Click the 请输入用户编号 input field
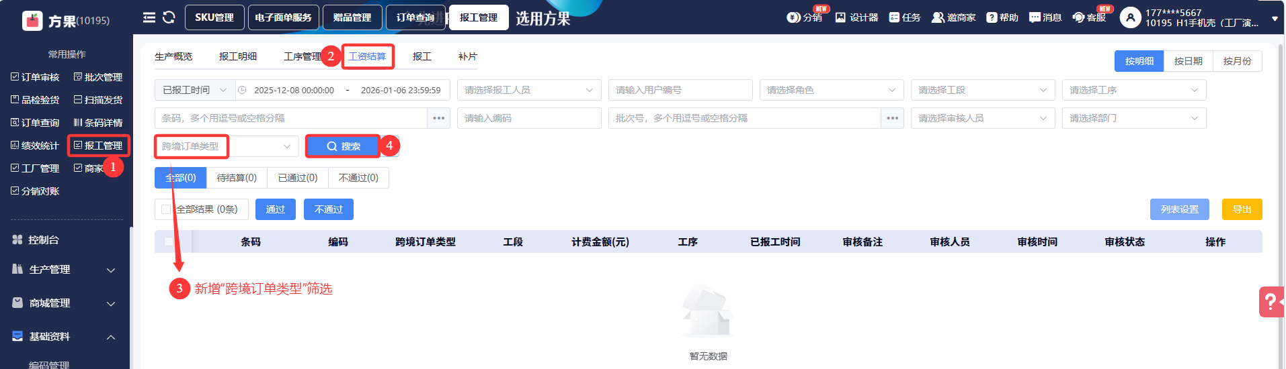1286x369 pixels. pos(680,90)
